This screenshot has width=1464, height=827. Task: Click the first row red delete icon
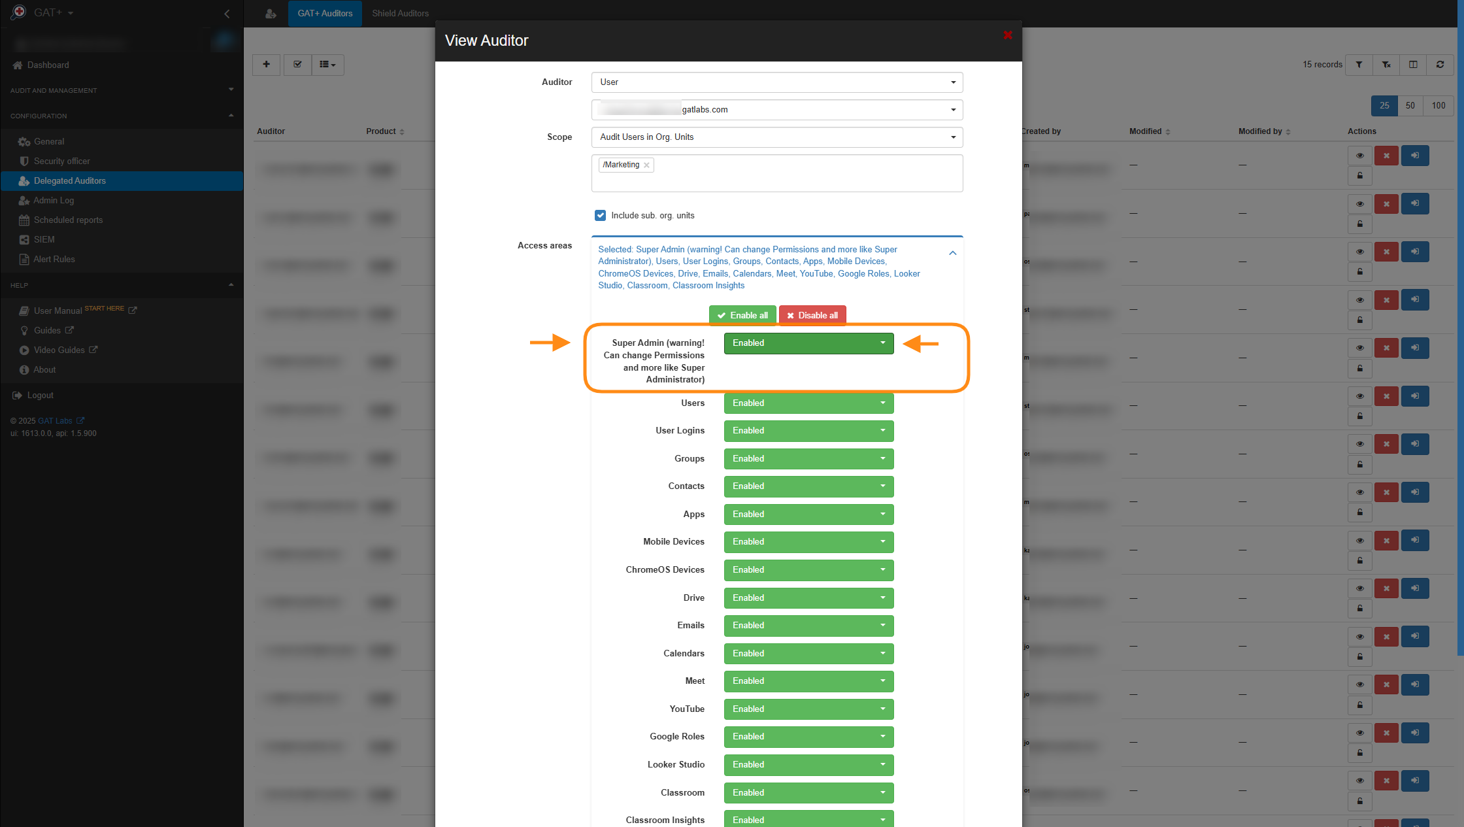pyautogui.click(x=1386, y=156)
